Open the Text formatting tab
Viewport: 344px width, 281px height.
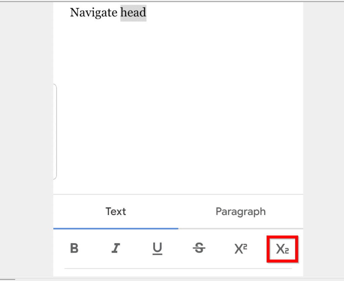(x=116, y=211)
